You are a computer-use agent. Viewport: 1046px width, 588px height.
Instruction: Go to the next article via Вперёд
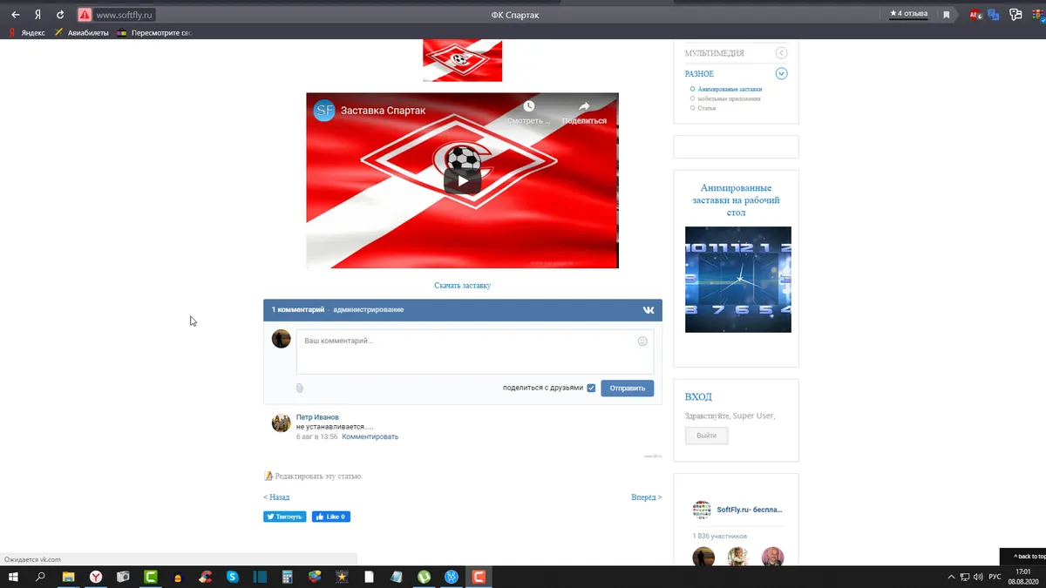pyautogui.click(x=647, y=497)
